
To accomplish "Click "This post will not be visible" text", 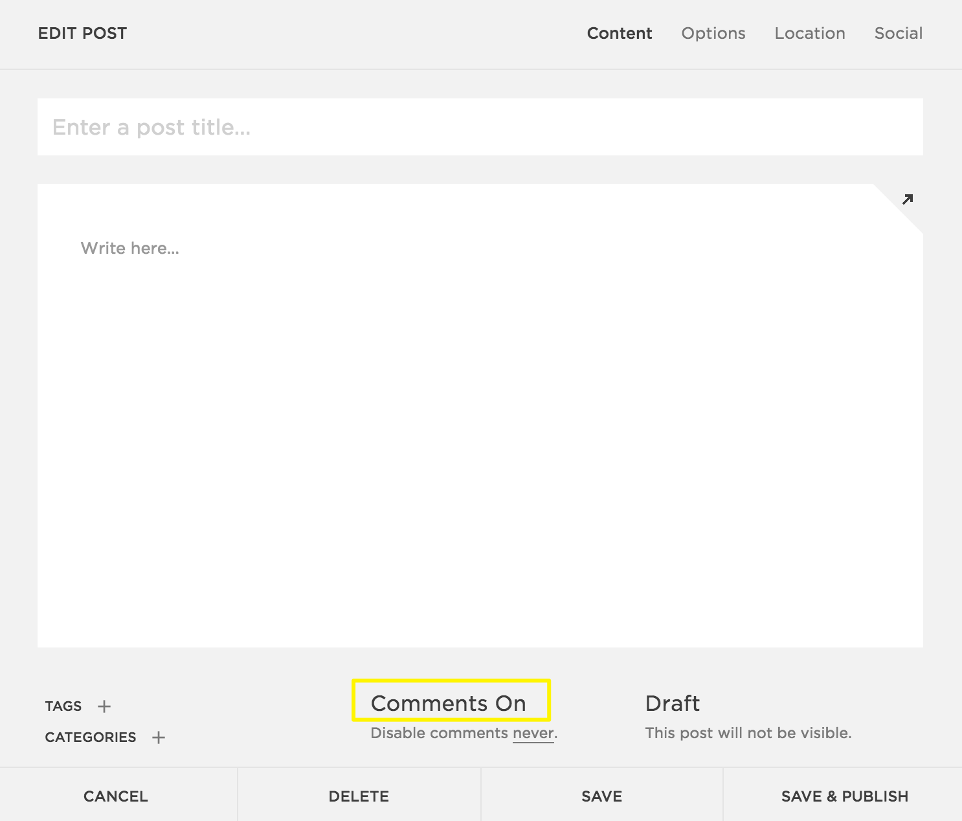I will 748,734.
